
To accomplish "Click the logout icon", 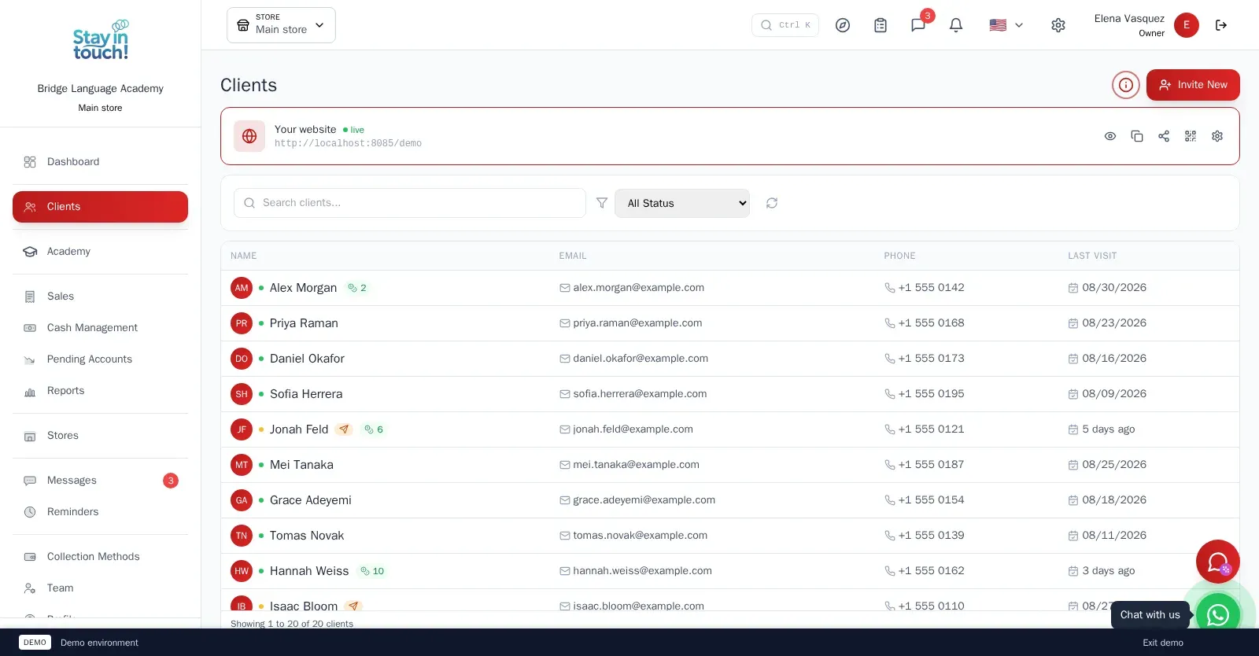I will (x=1221, y=25).
